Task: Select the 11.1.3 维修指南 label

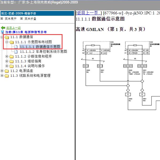Action: tap(28, 61)
